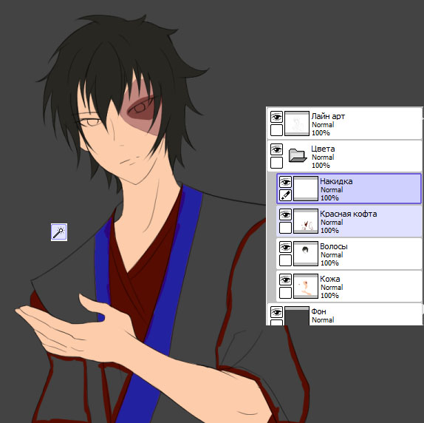Check the box under Кожа eye
Image resolution: width=424 pixels, height=423 pixels.
click(285, 292)
